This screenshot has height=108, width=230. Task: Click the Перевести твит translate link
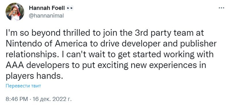[23, 86]
